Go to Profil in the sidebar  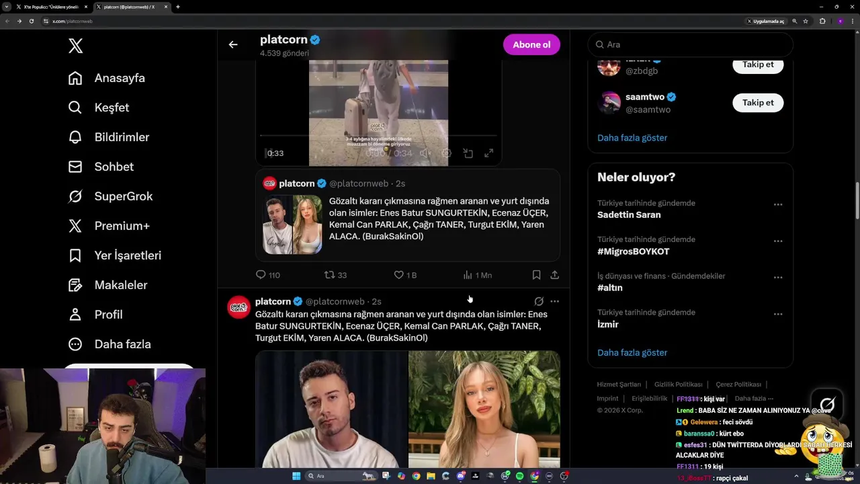point(95,315)
